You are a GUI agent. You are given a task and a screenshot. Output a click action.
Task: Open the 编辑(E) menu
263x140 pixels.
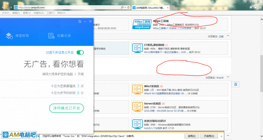tap(16, 13)
